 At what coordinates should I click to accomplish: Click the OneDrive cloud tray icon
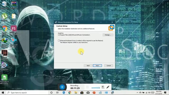(140, 93)
